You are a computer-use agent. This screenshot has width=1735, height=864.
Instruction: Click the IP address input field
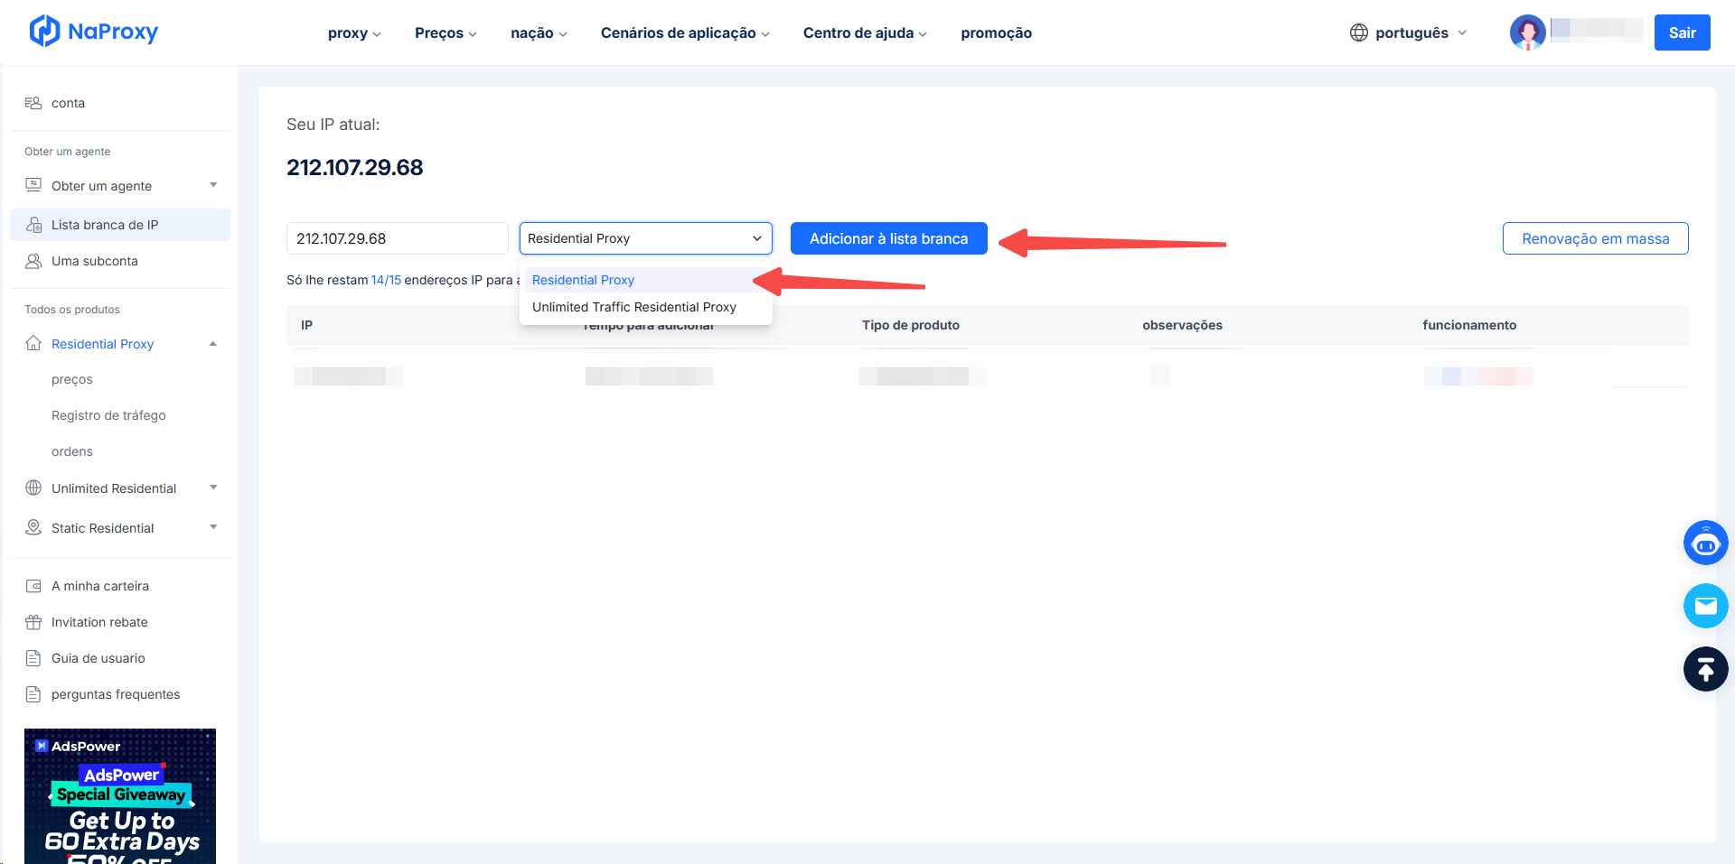pyautogui.click(x=397, y=238)
